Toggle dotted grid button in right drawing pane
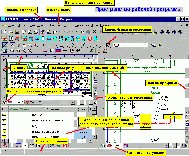Viewport: 189px width, 156px height. click(187, 116)
